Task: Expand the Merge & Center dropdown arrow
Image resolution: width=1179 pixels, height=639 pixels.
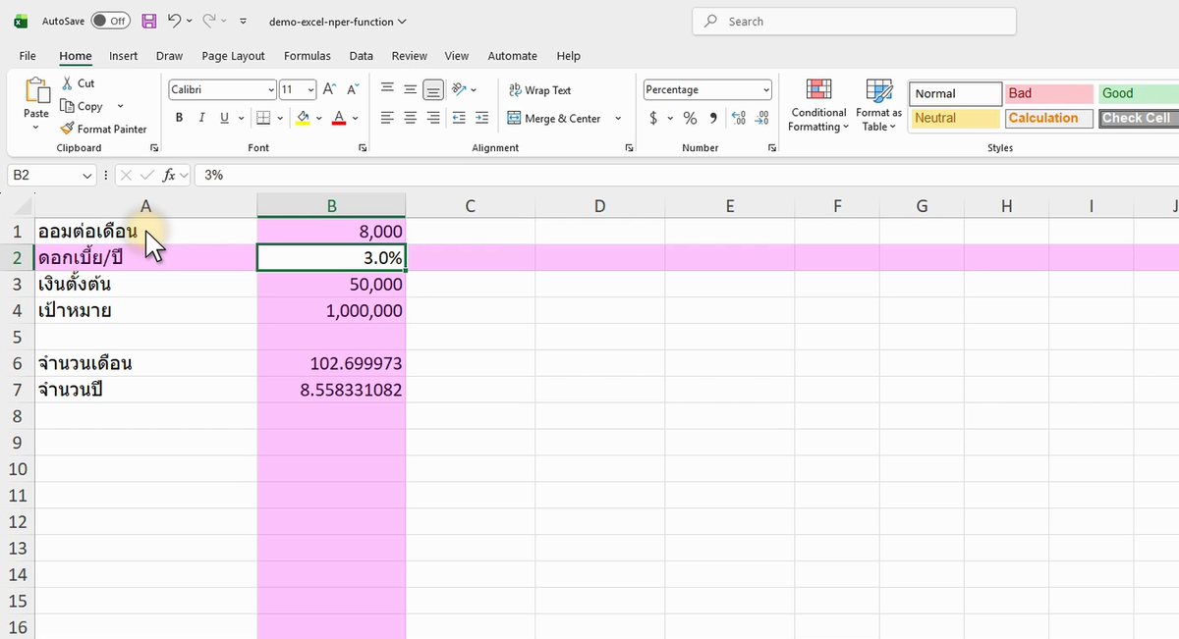Action: pyautogui.click(x=618, y=119)
